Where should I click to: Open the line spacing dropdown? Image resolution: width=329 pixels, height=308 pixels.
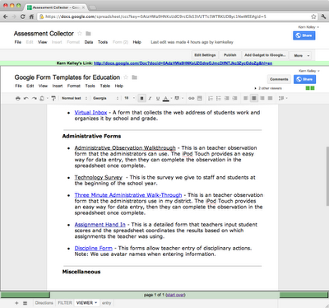(283, 98)
